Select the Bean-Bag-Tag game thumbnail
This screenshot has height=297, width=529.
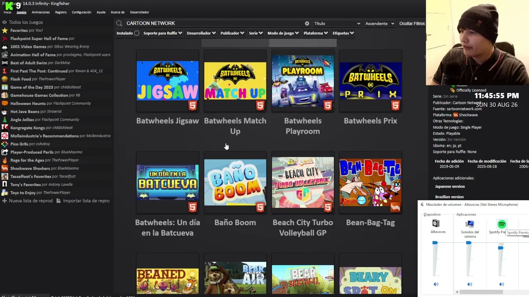coord(370,182)
